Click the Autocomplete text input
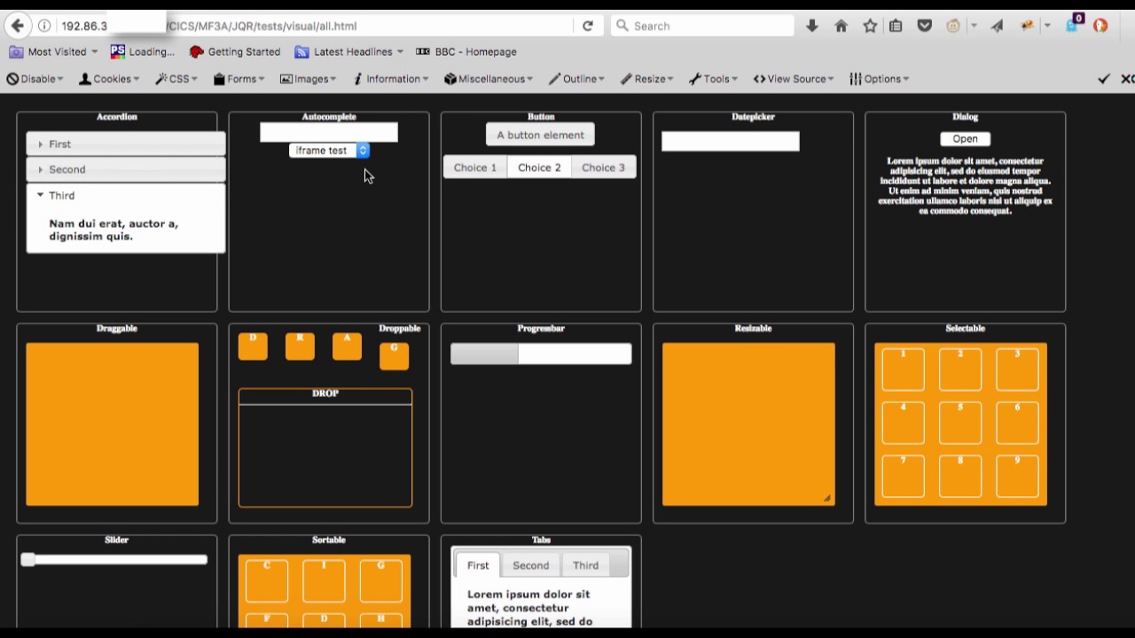 click(x=329, y=132)
